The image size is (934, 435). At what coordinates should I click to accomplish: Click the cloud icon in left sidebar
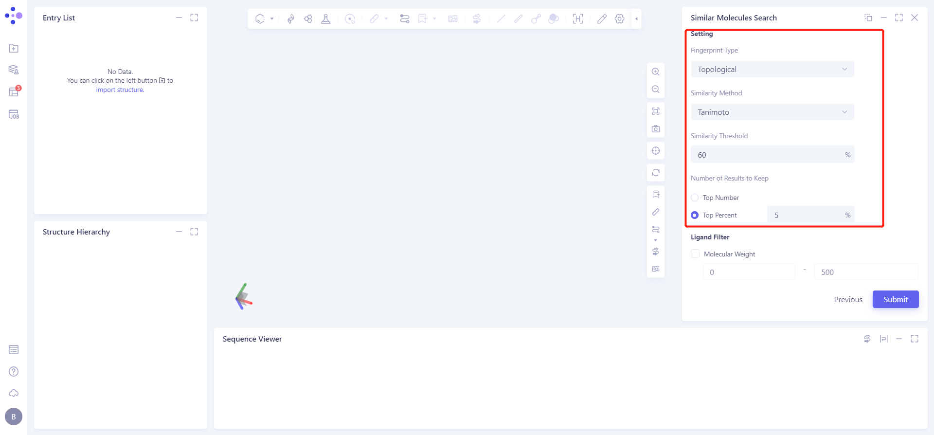[x=14, y=393]
